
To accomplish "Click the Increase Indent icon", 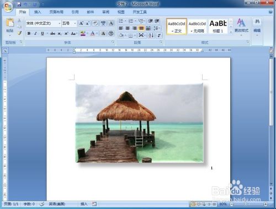I will point(157,21).
